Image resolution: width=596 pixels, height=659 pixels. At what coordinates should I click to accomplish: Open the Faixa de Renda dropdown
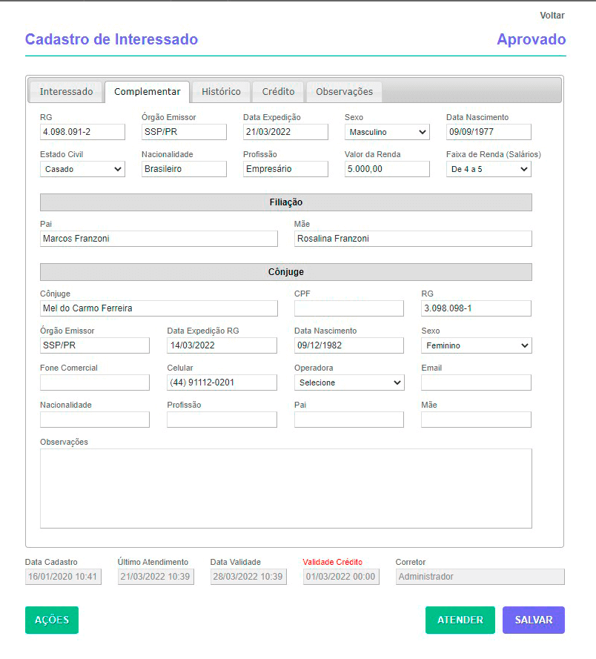tap(489, 169)
